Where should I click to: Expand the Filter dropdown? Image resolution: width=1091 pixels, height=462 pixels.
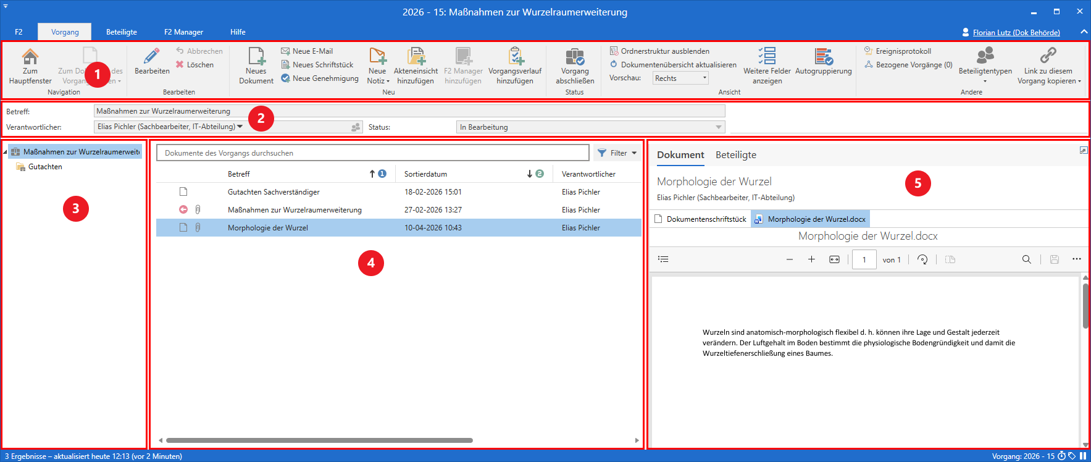[617, 153]
